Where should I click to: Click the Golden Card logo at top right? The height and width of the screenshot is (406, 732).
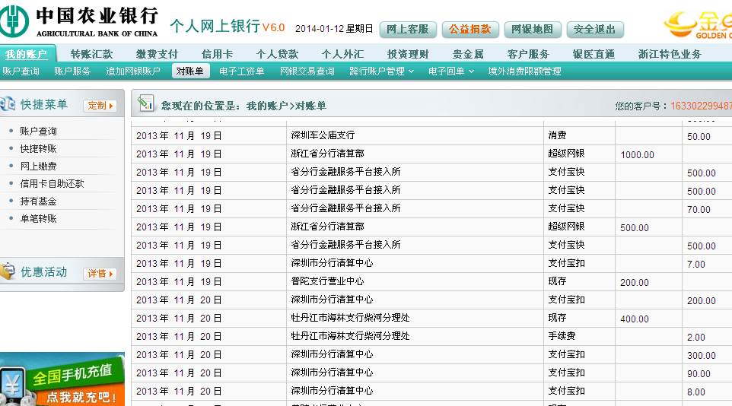697,24
